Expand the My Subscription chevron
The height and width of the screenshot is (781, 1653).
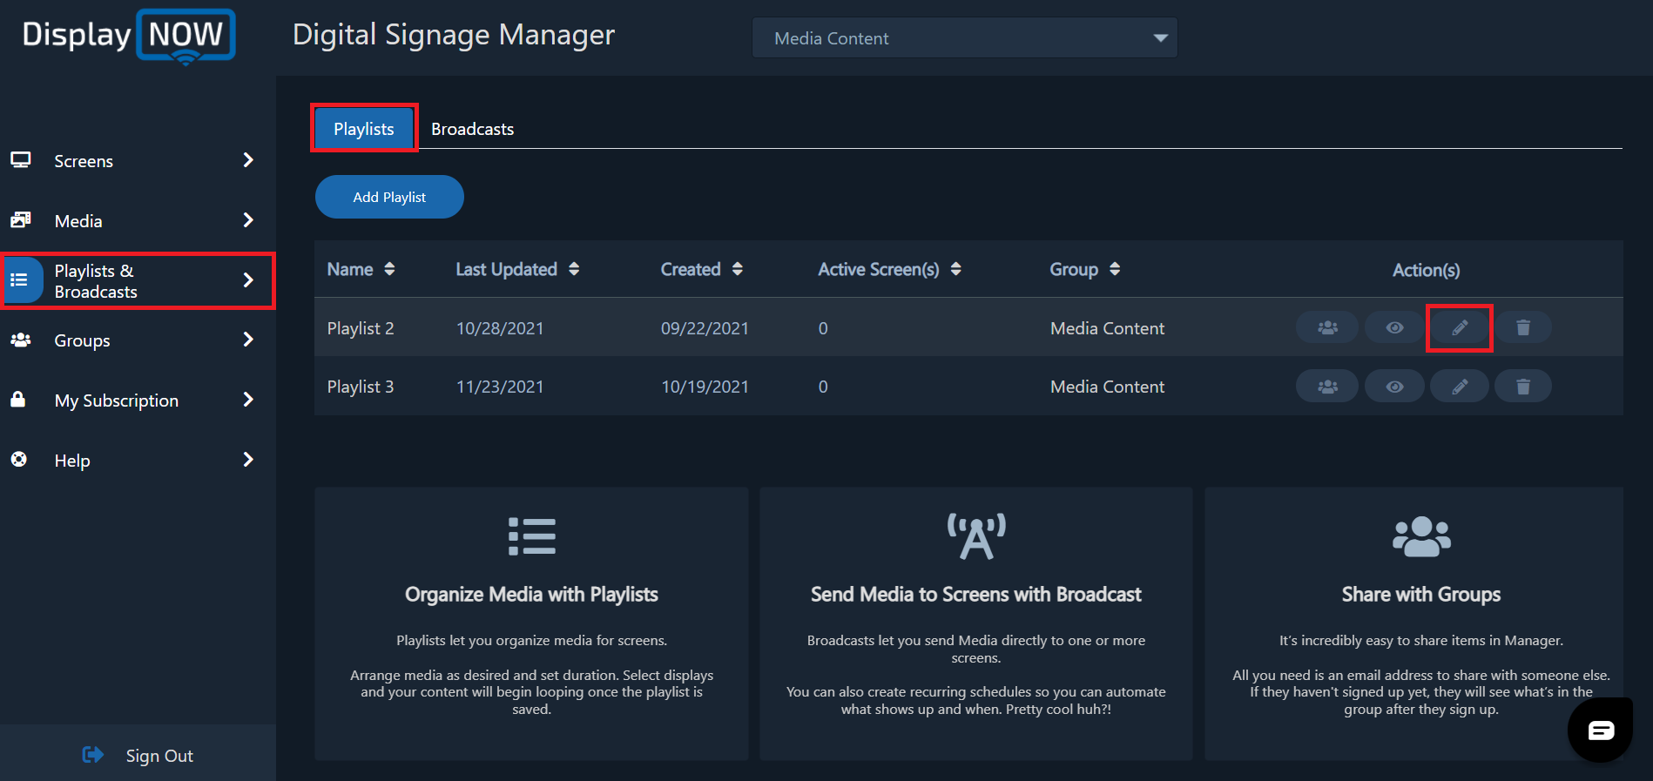tap(248, 400)
